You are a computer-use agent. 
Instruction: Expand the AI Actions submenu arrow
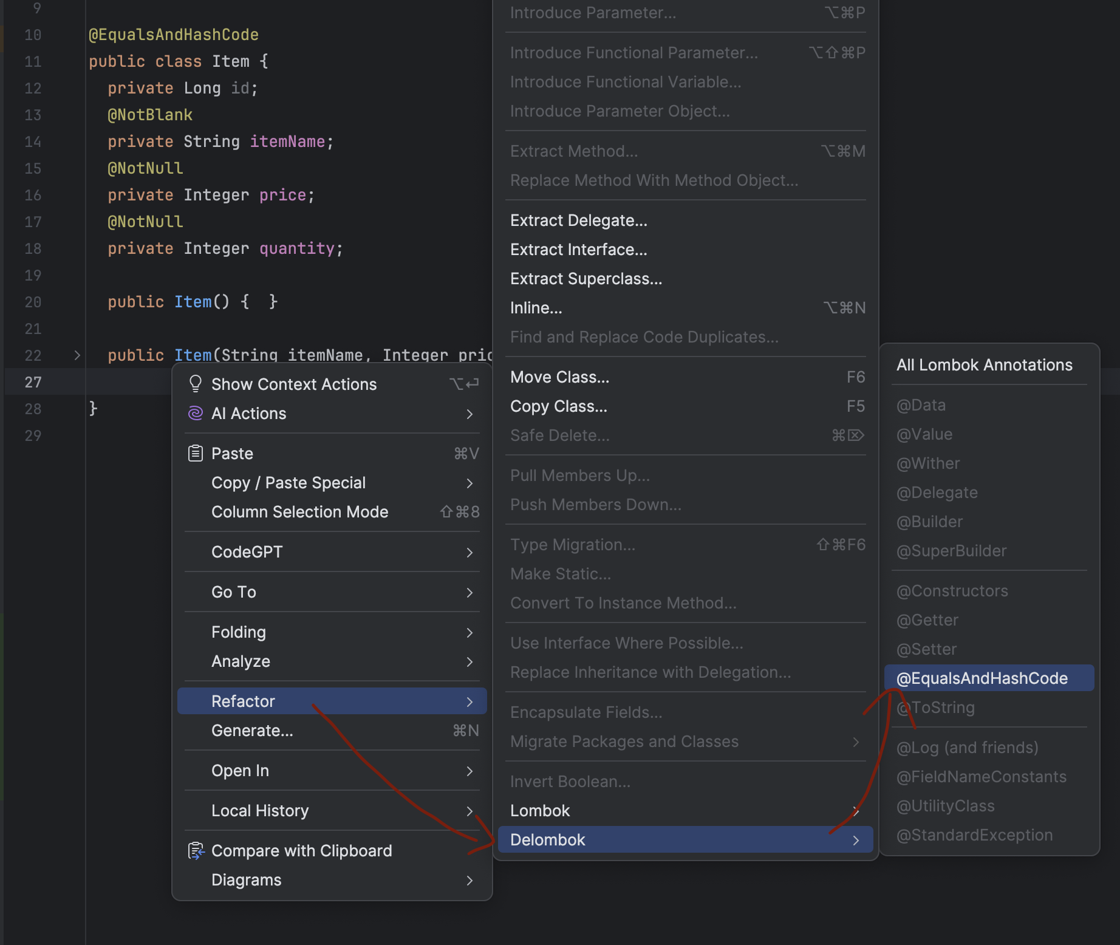[x=470, y=414]
